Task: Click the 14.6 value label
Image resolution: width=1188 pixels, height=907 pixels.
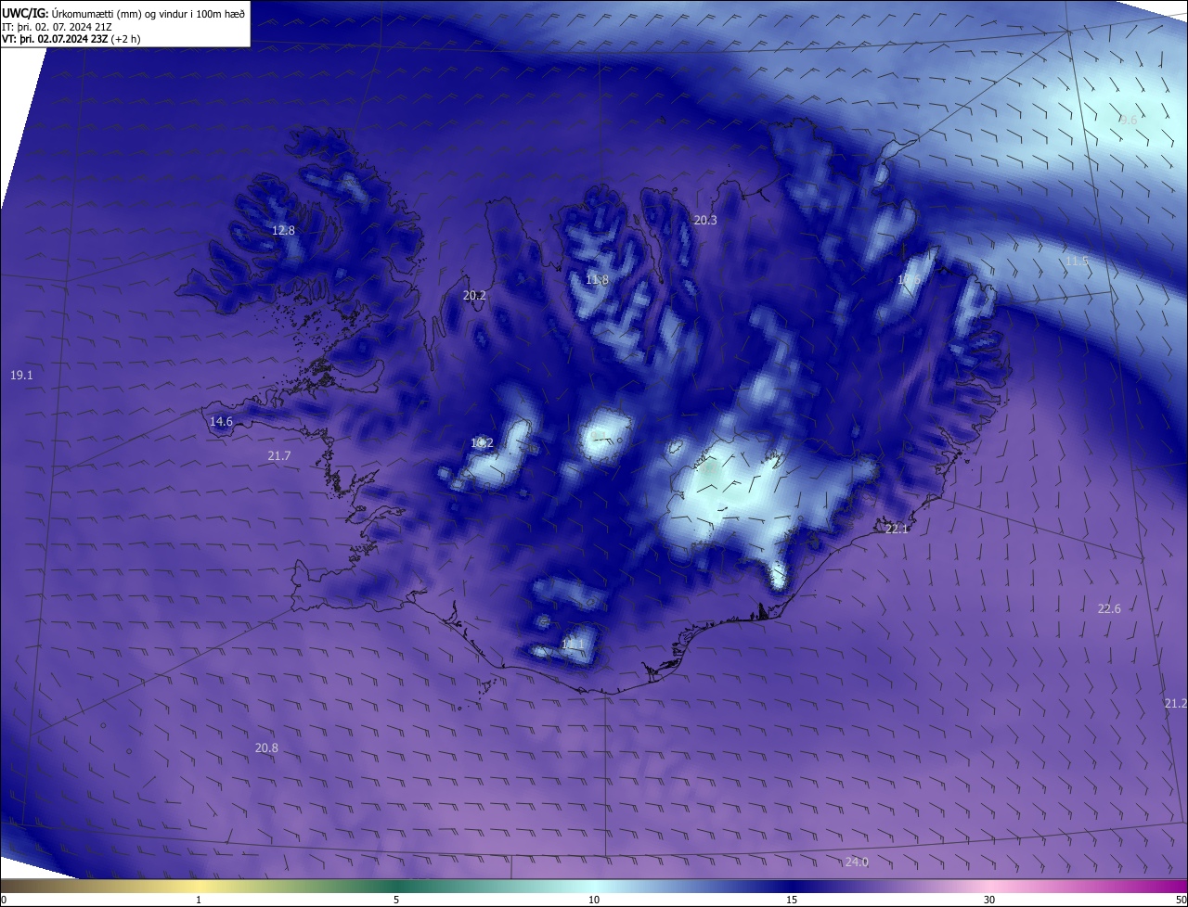Action: [x=221, y=422]
